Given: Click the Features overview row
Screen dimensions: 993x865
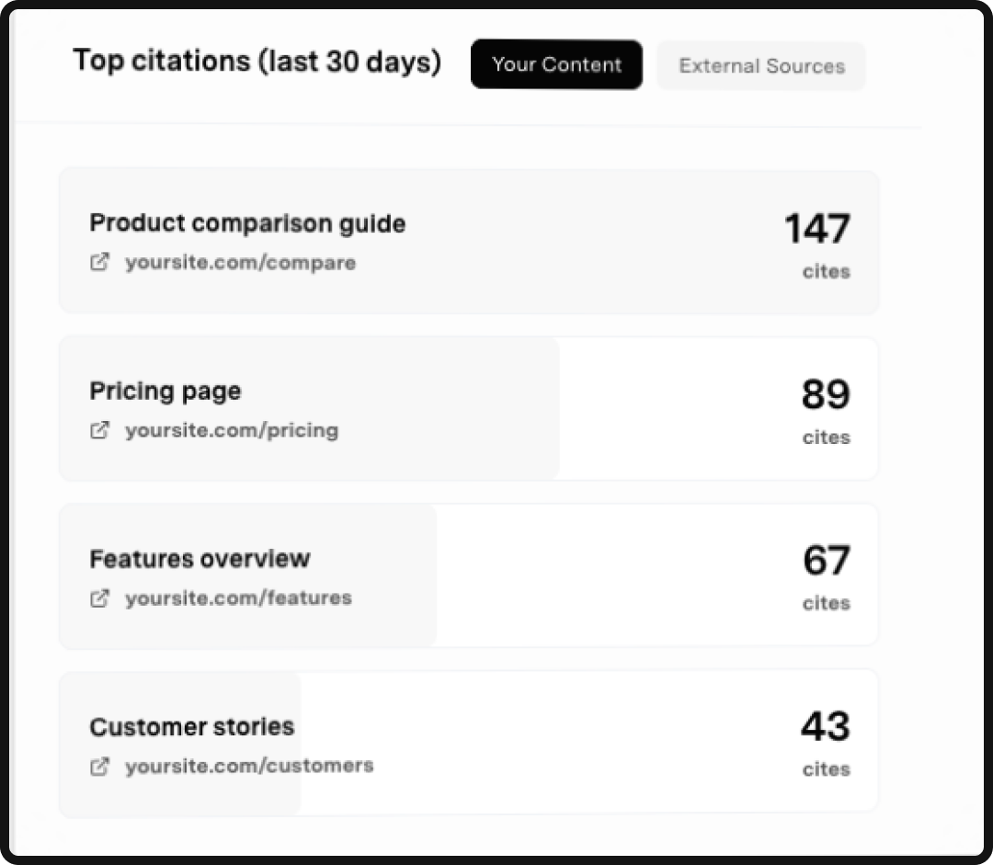Looking at the screenshot, I should 469,575.
